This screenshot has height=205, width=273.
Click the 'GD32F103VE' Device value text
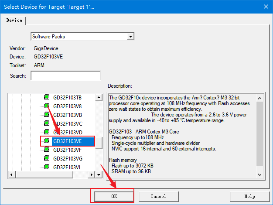coord(48,57)
